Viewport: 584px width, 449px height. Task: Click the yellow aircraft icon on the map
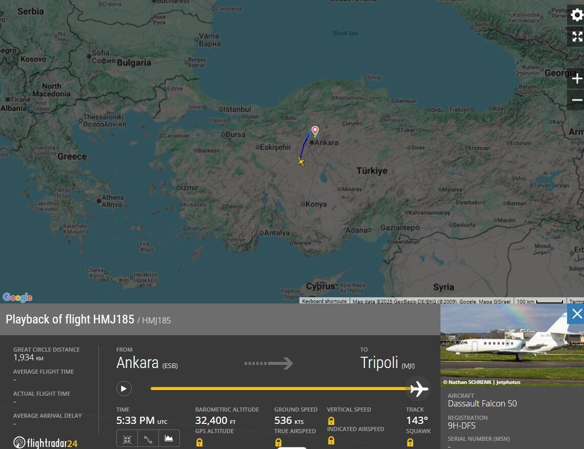pyautogui.click(x=301, y=162)
